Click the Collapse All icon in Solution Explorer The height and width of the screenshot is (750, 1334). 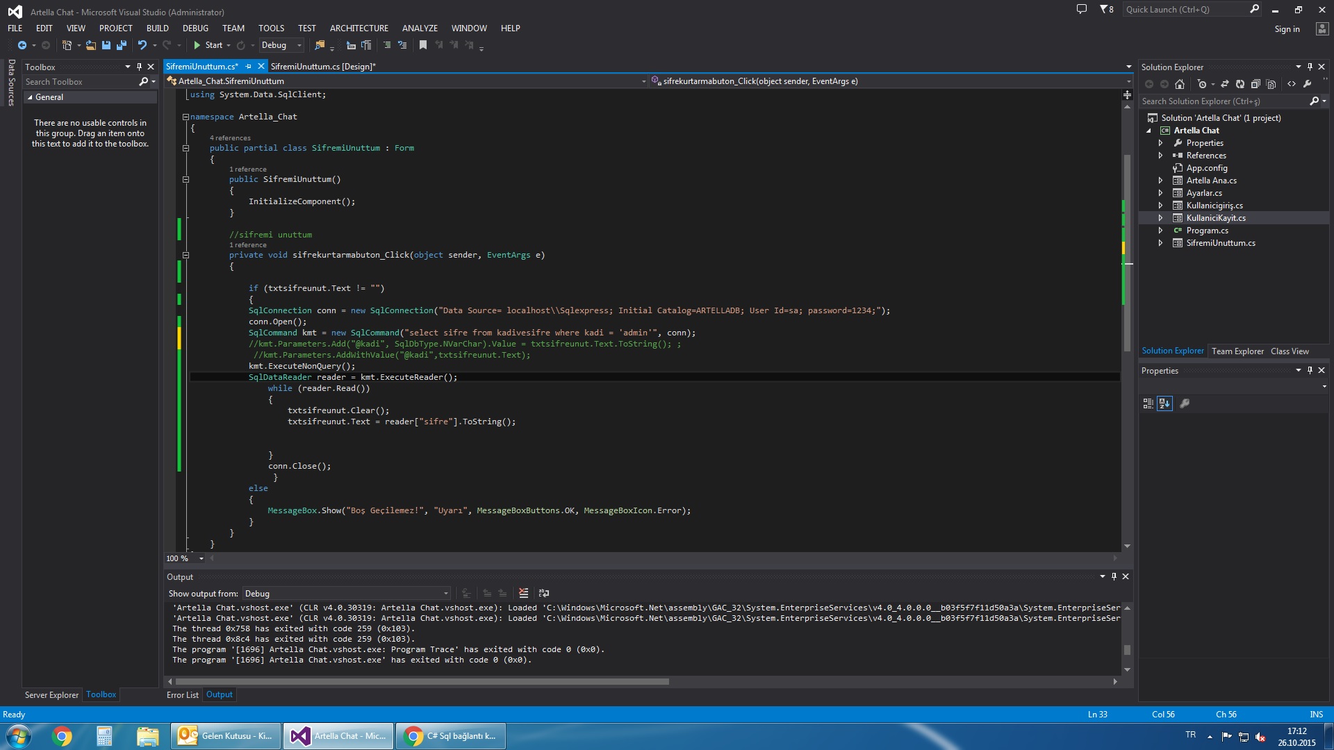pos(1255,84)
